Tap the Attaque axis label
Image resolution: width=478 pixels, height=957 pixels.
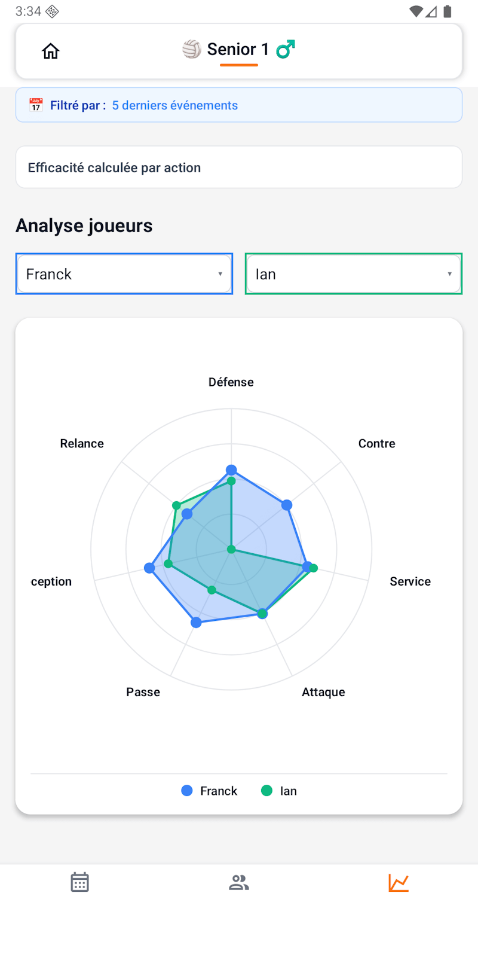coord(323,692)
